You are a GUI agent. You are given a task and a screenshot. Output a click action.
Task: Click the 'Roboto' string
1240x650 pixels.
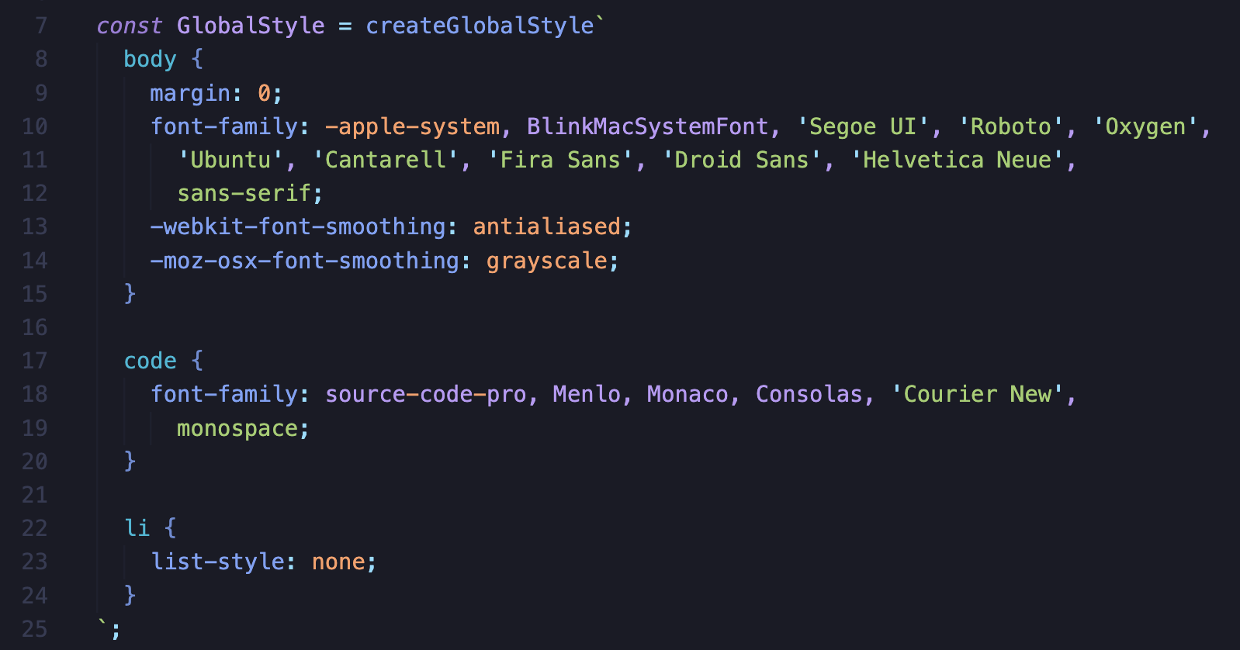[1011, 126]
